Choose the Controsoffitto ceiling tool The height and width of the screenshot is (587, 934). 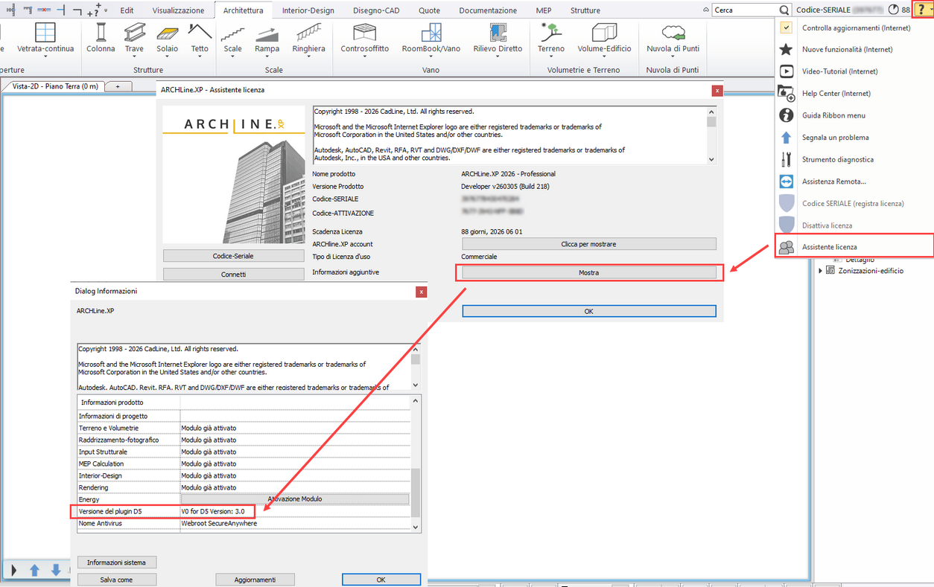pos(365,37)
